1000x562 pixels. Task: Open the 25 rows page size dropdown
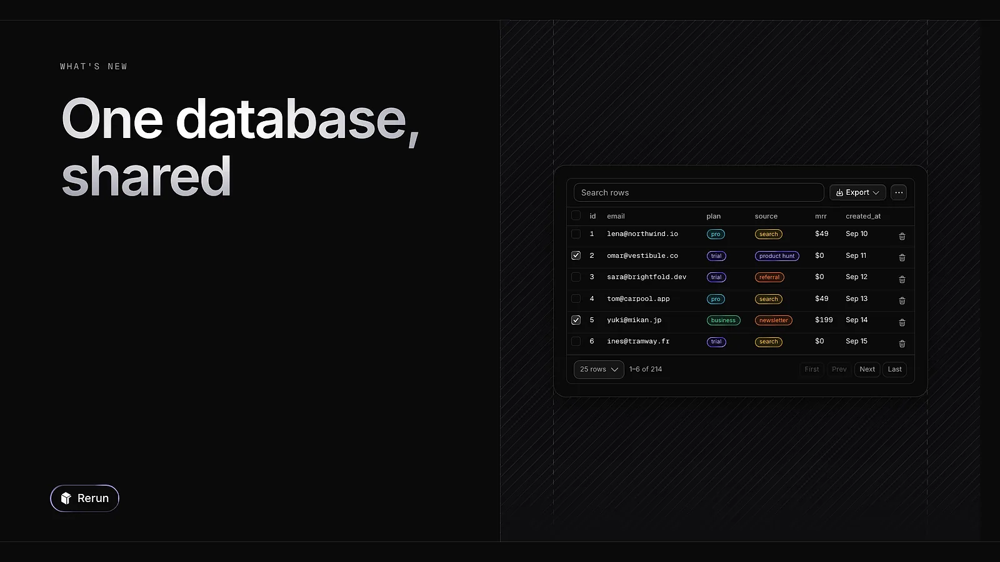click(x=599, y=369)
